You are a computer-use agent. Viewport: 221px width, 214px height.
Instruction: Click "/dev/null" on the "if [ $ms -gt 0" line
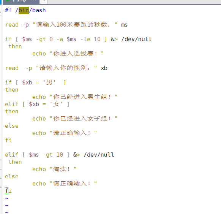click(136, 39)
